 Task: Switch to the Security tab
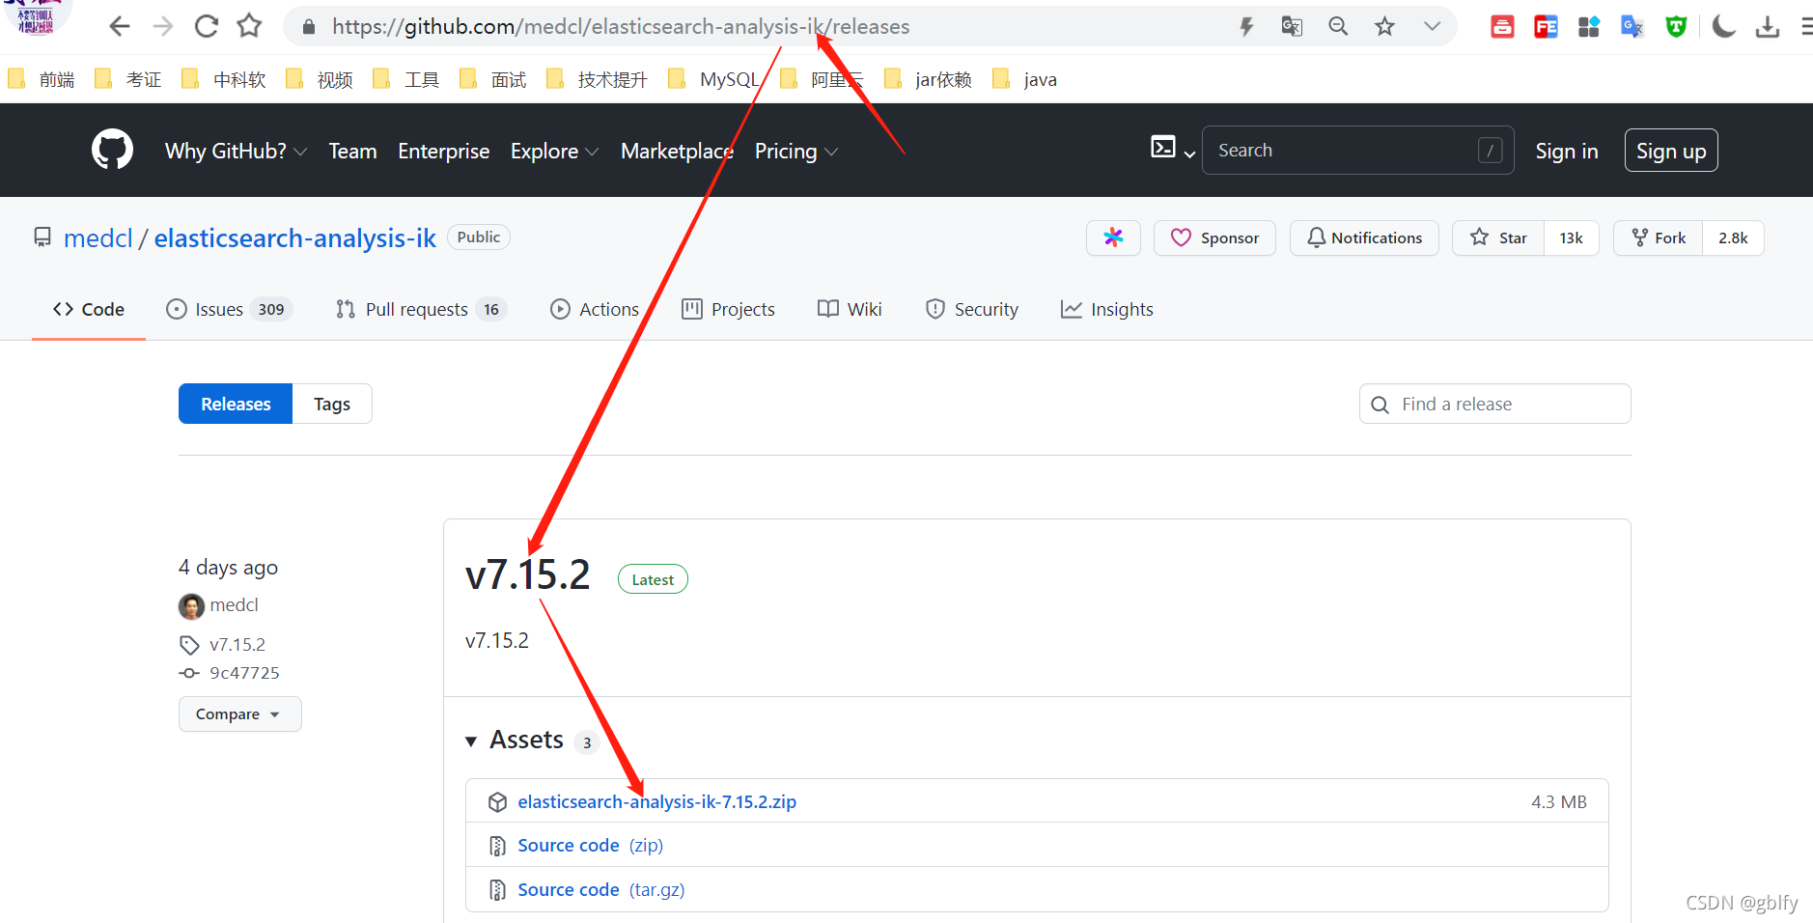971,309
